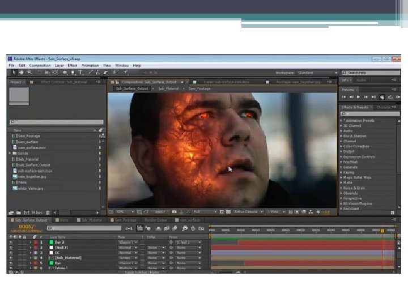Enable motion blur for timeline layers

tap(175, 228)
